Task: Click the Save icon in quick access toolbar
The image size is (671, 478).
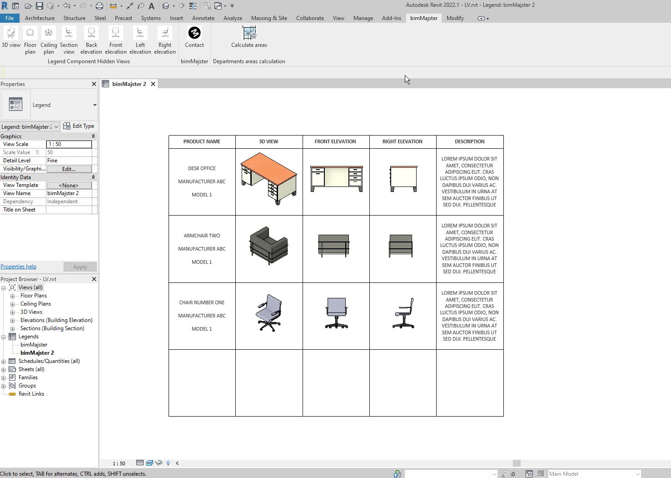Action: (40, 6)
